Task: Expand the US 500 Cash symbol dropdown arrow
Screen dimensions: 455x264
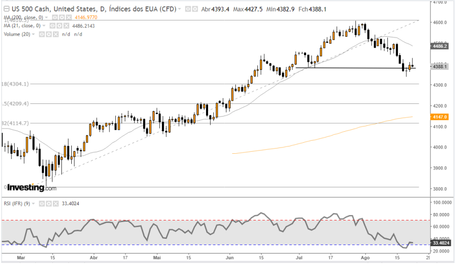Action: pyautogui.click(x=180, y=9)
